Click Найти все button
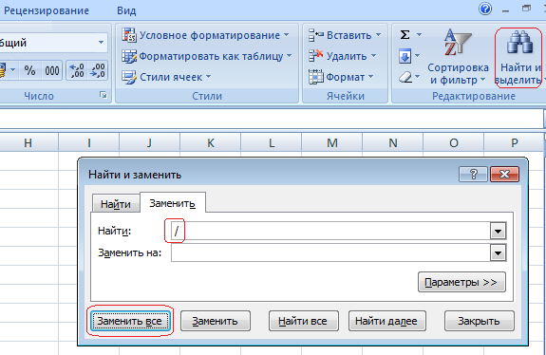The image size is (546, 355). pyautogui.click(x=303, y=321)
